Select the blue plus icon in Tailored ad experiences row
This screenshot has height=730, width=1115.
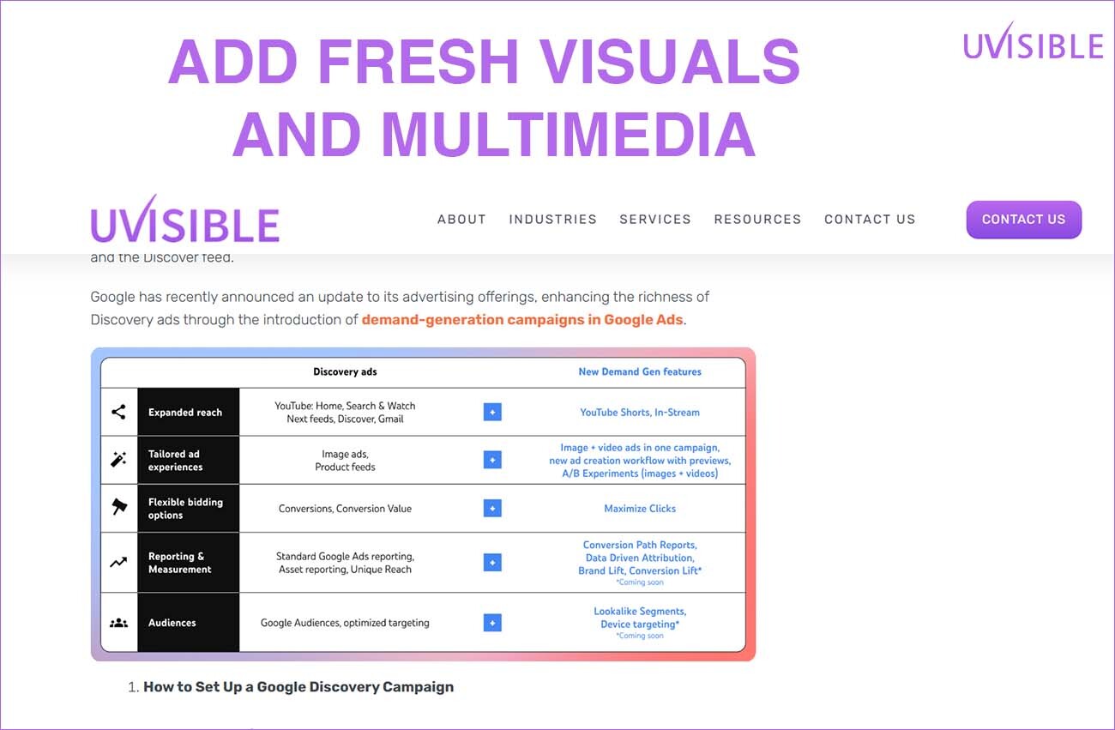[x=492, y=460]
